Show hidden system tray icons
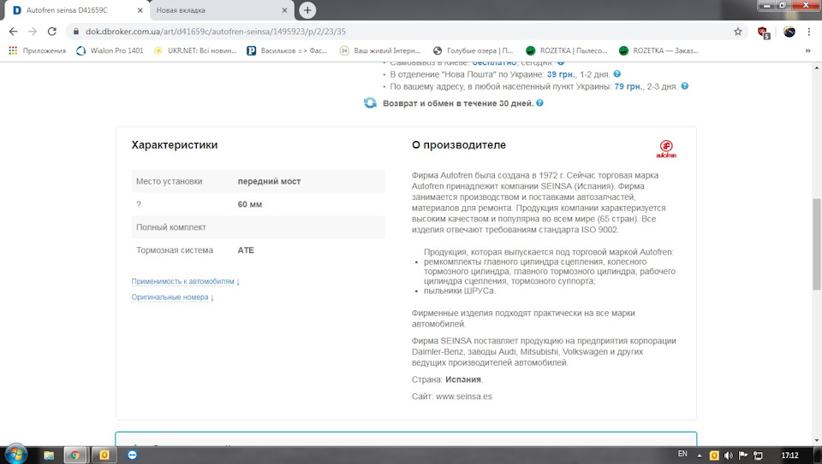The width and height of the screenshot is (822, 464). [700, 455]
